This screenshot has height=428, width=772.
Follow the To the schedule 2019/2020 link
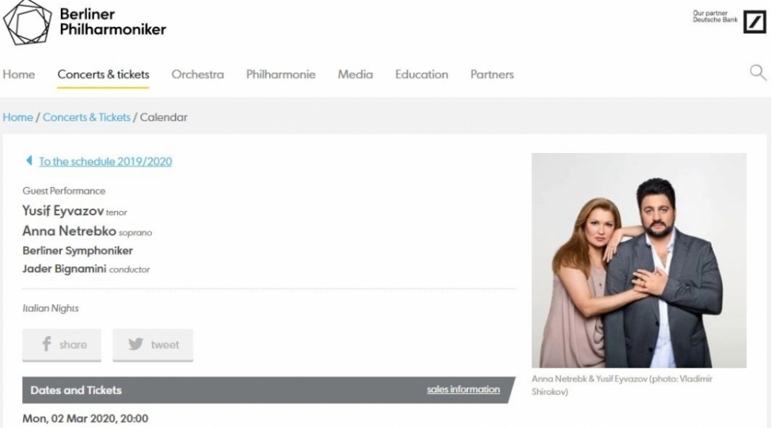tap(105, 161)
